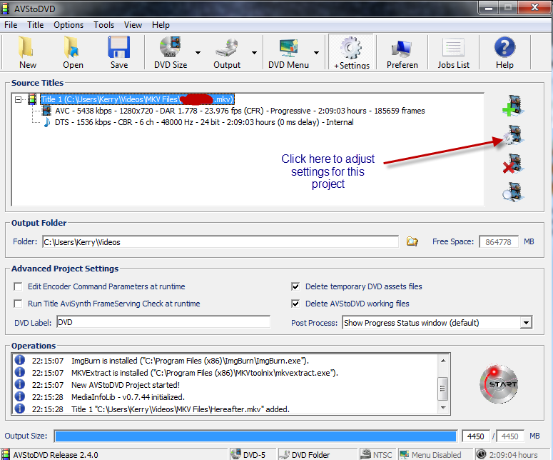
Task: Select the DTS 1536 kbps audio row
Action: pos(204,122)
